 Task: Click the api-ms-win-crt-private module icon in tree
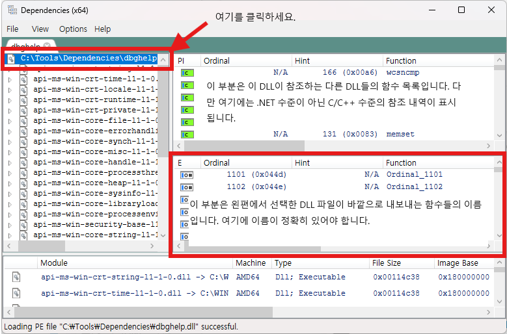23,110
